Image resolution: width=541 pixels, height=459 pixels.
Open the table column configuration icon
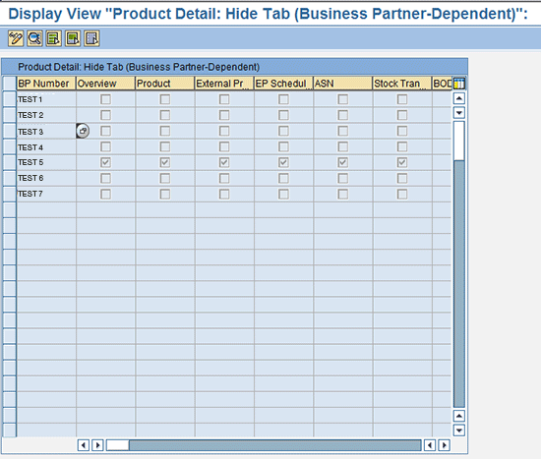point(459,84)
